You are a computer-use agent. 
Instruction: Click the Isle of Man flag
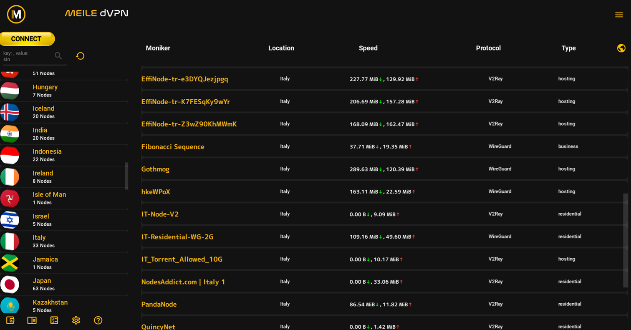click(x=10, y=198)
